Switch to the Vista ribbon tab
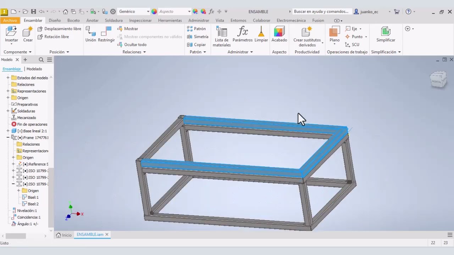454x255 pixels. [x=220, y=21]
